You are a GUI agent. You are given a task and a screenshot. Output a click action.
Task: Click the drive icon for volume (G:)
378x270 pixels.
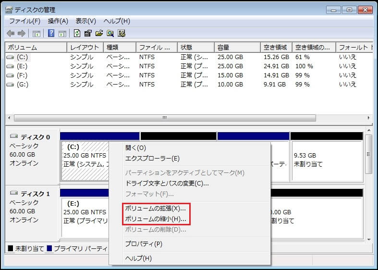point(10,85)
